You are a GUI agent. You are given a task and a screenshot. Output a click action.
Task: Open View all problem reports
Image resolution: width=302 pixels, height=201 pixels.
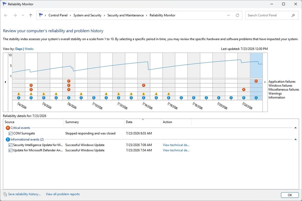pyautogui.click(x=63, y=194)
